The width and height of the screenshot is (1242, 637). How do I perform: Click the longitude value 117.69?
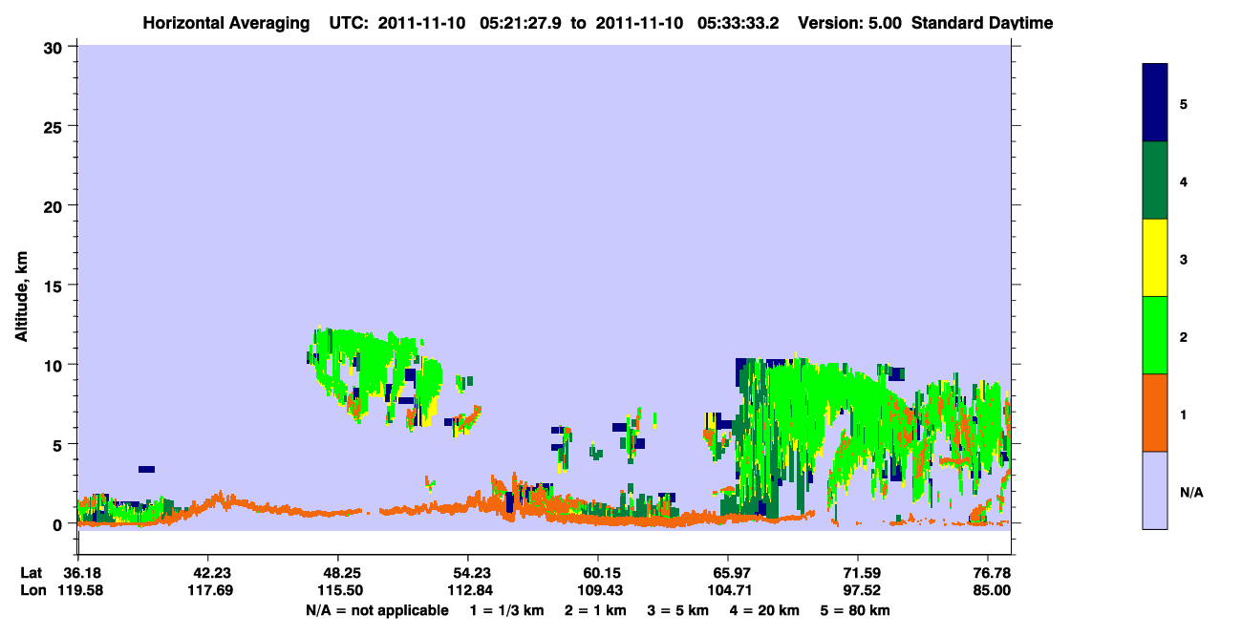point(208,590)
